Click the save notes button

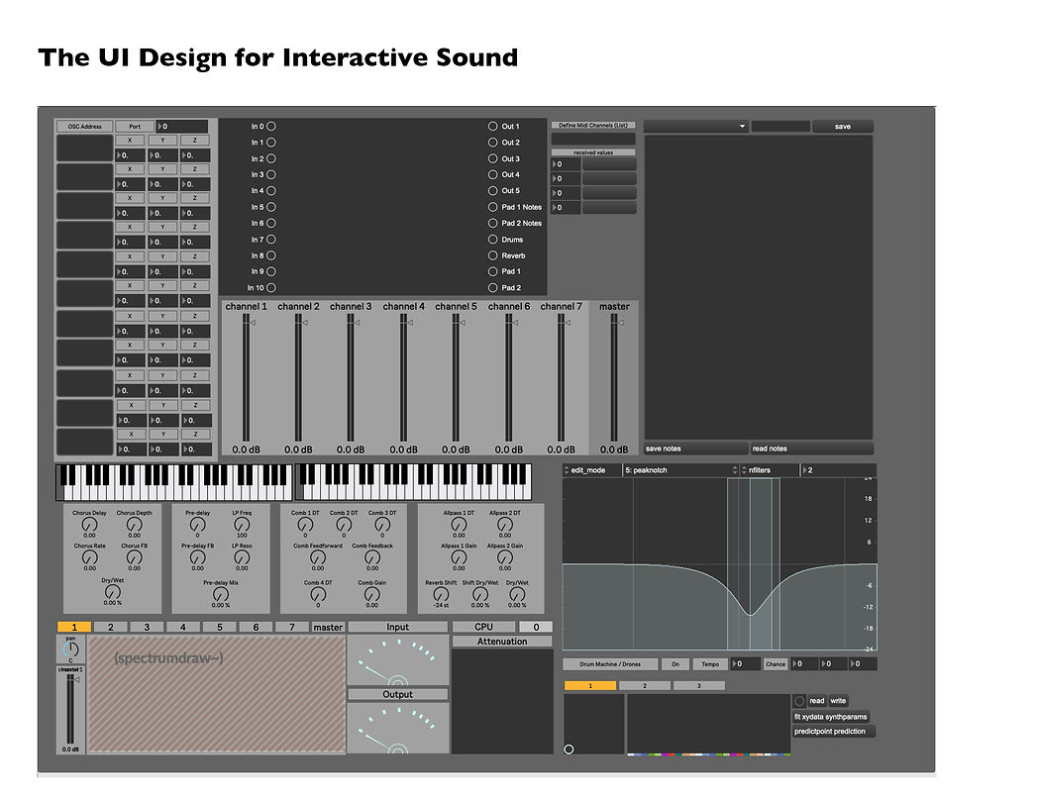pyautogui.click(x=696, y=449)
